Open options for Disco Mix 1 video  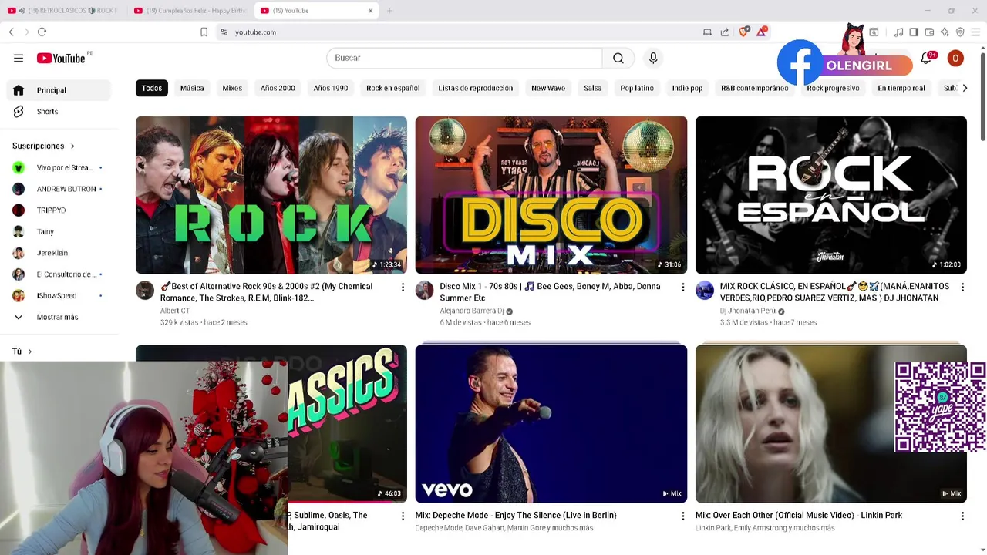(x=682, y=287)
